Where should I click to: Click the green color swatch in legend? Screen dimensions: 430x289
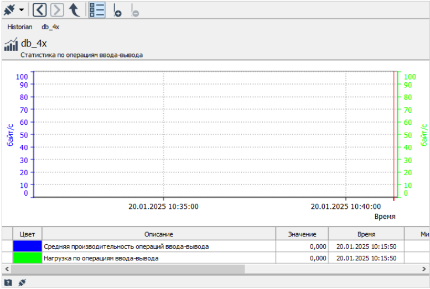coord(28,258)
